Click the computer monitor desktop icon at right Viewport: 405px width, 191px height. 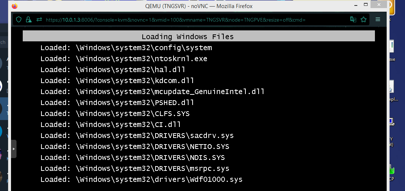click(391, 121)
